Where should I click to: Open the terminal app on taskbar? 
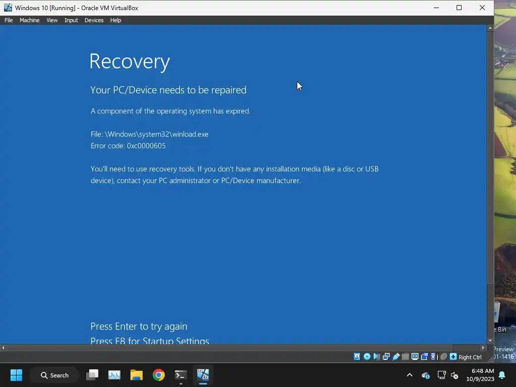click(x=181, y=375)
